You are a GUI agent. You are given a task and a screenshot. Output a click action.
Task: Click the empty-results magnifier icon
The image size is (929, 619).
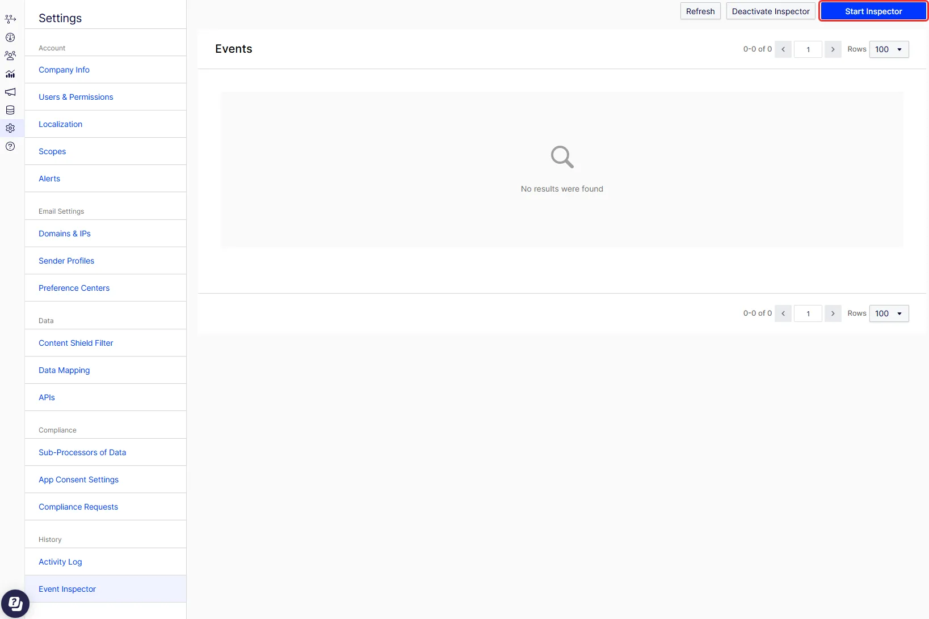click(562, 157)
